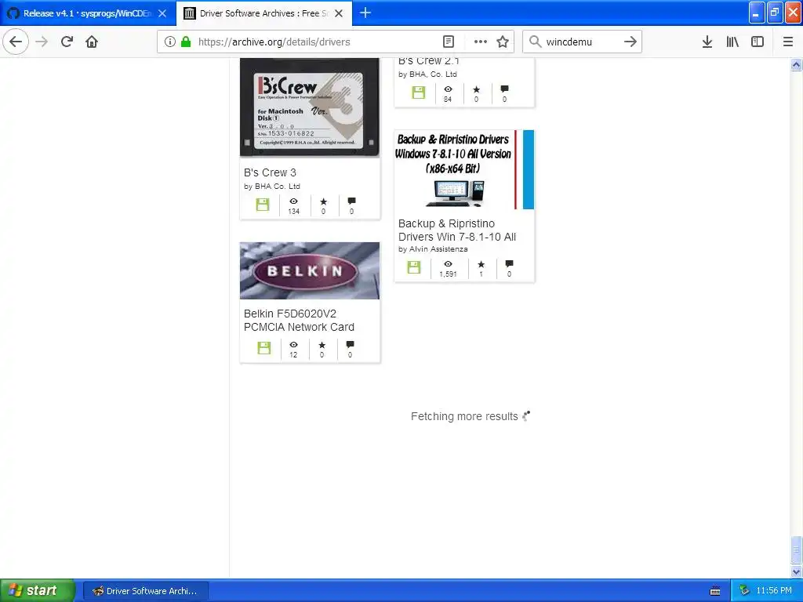Image resolution: width=803 pixels, height=602 pixels.
Task: Click the eye icon showing 1,591 views
Action: tap(448, 264)
